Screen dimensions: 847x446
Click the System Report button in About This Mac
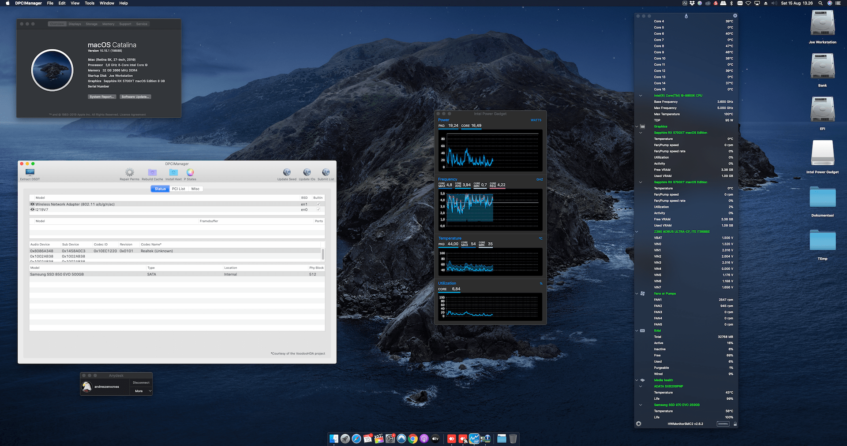tap(101, 97)
